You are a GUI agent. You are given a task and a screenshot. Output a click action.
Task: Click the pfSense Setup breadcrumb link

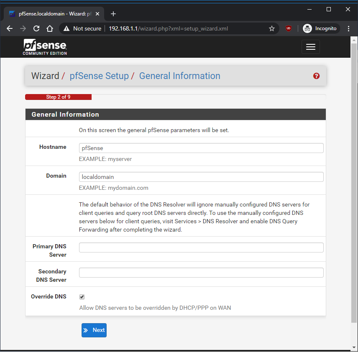(99, 76)
